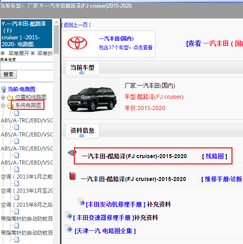Open second 带指南针的自动防眩目 entry
The image size is (243, 244).
pos(27,233)
